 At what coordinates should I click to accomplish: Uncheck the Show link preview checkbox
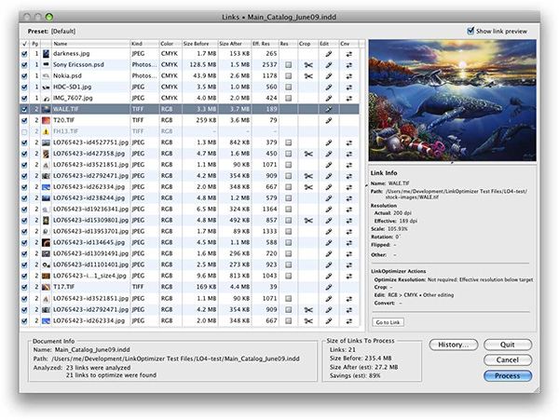click(471, 30)
